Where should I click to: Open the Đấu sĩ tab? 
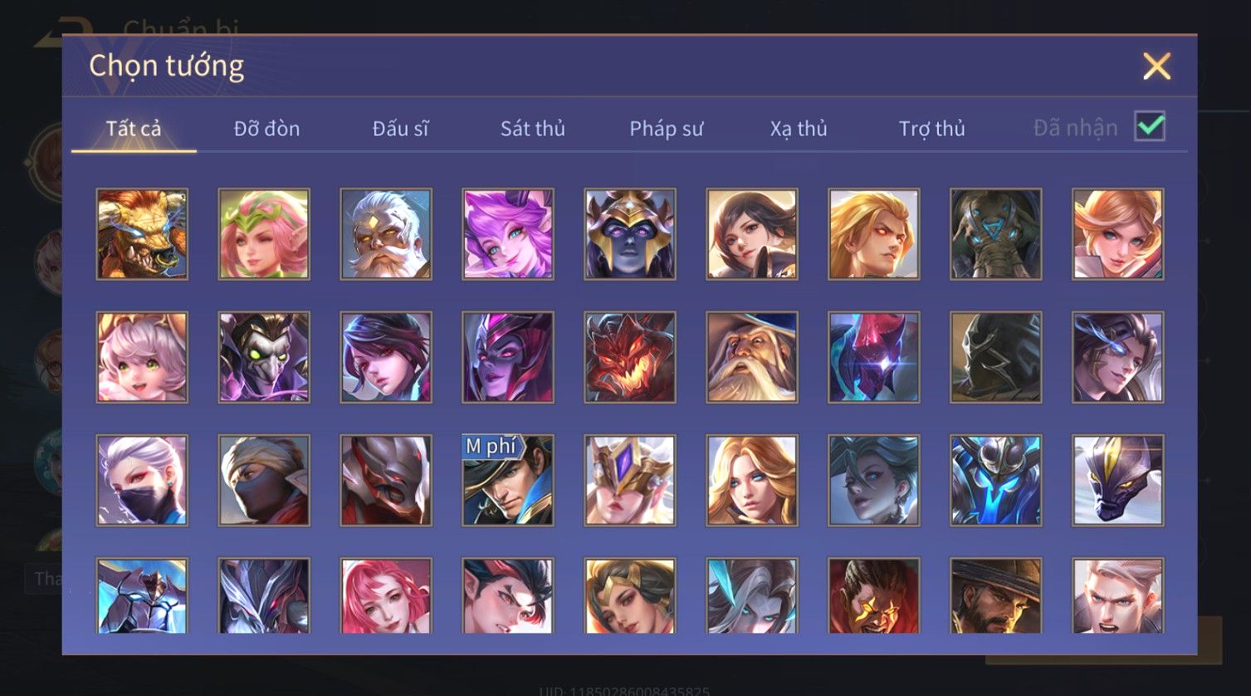click(x=400, y=129)
